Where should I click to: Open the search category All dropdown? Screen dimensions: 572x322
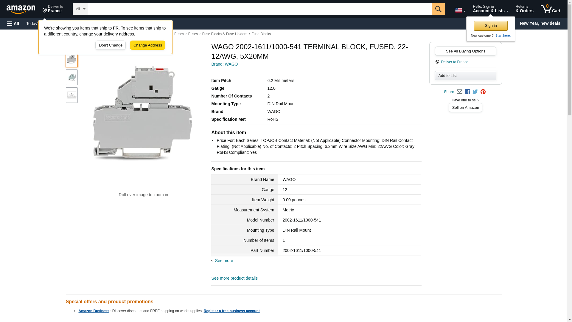(x=80, y=9)
